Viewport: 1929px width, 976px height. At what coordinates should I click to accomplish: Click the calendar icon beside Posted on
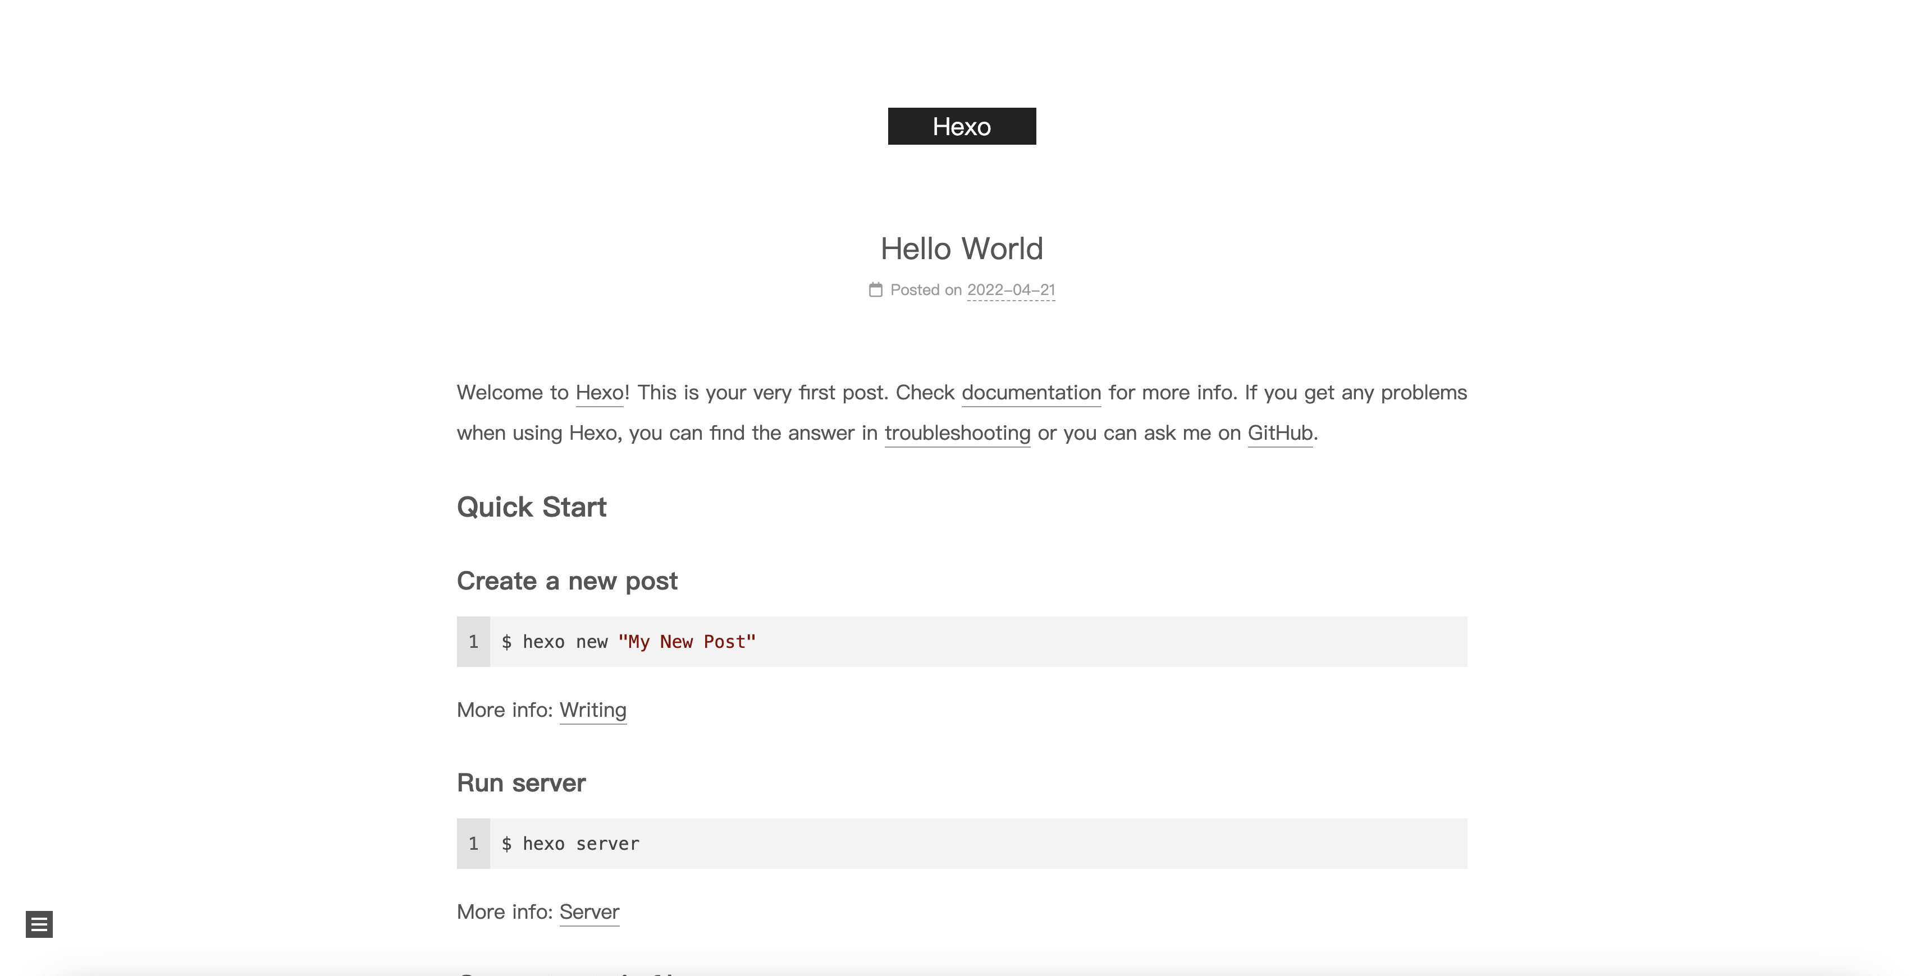pyautogui.click(x=875, y=289)
